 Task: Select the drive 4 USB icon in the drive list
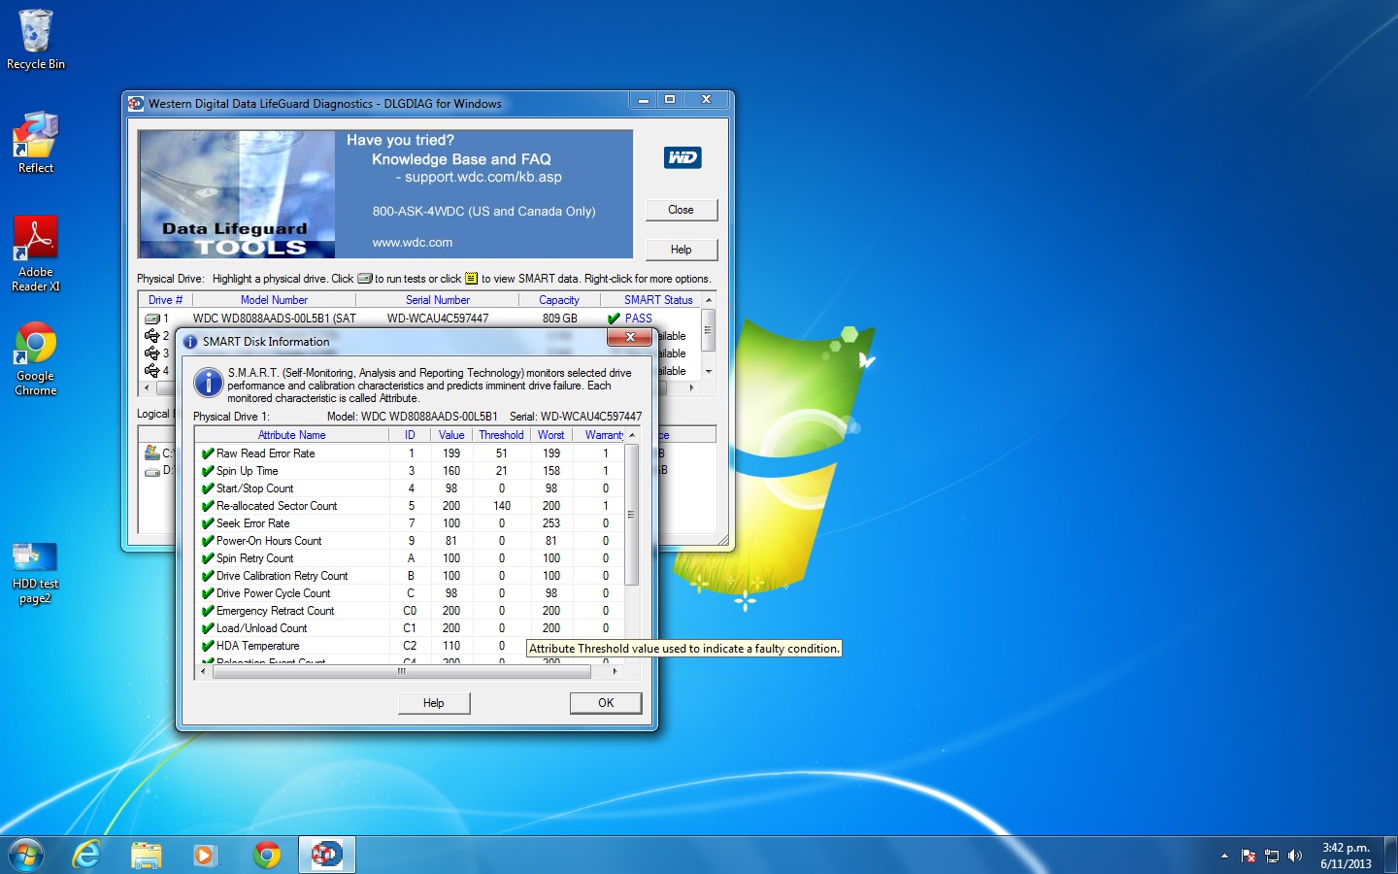(x=151, y=371)
